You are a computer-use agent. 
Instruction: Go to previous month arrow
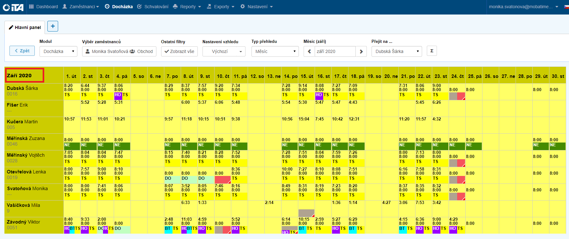(x=309, y=51)
